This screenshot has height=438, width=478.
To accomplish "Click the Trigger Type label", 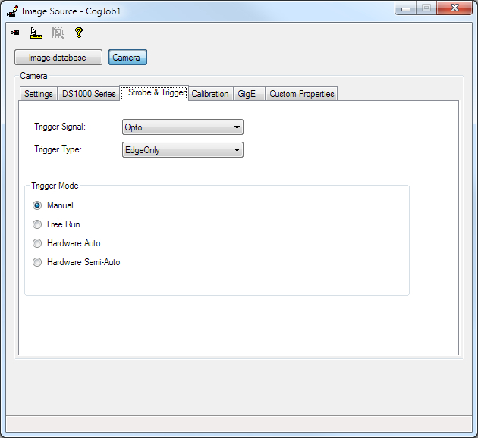I will point(58,149).
